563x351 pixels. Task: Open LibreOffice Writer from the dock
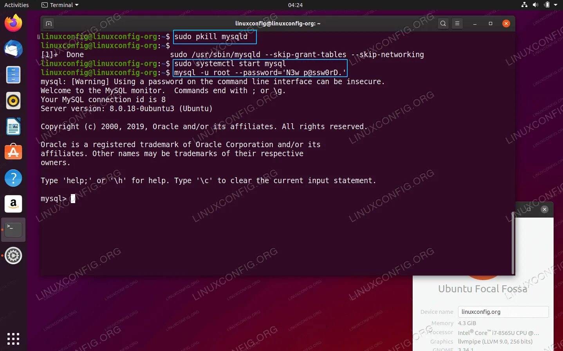point(13,126)
